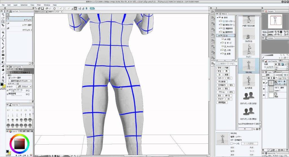Click the Navigator zoom-in icon

(279, 32)
